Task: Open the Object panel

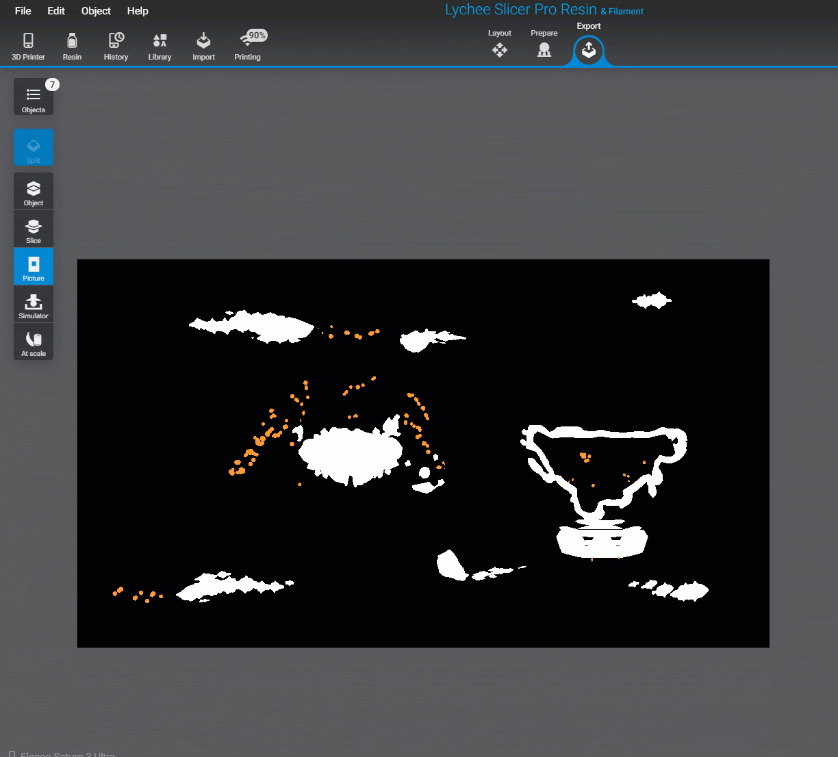Action: [x=33, y=190]
